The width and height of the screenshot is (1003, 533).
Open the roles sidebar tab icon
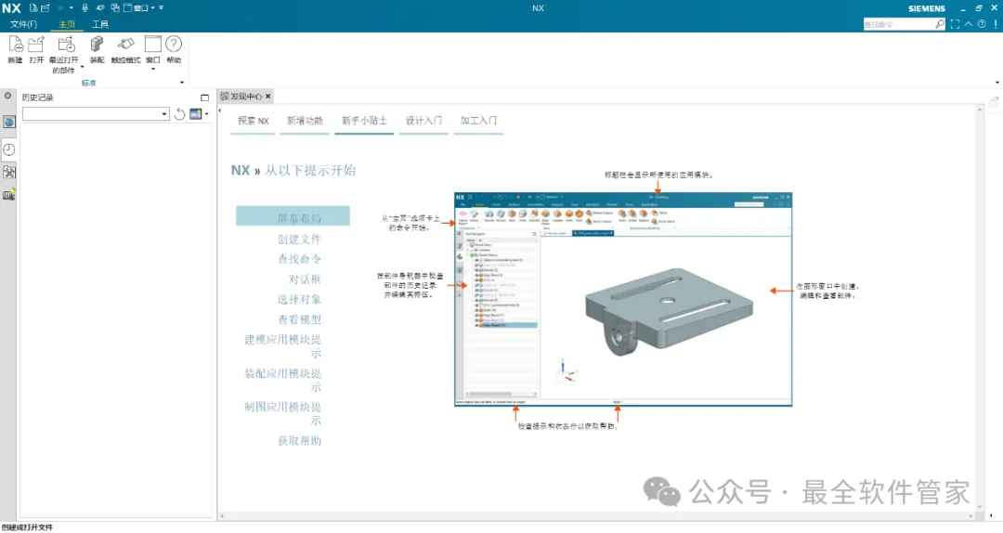click(x=9, y=194)
